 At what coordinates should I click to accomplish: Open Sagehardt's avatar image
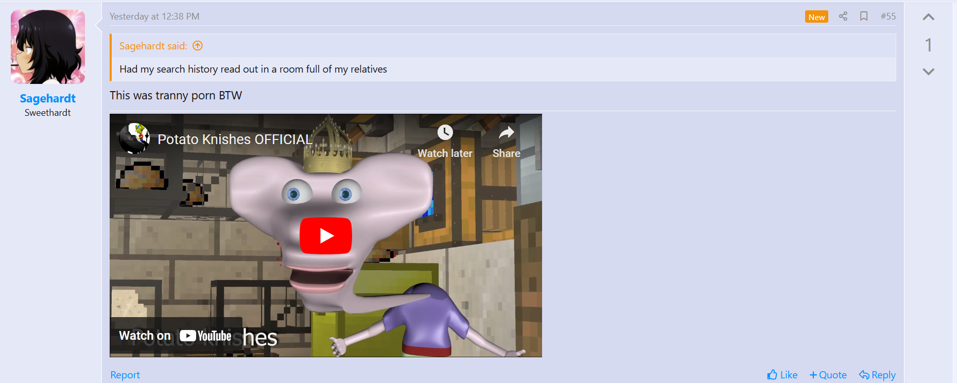48,47
